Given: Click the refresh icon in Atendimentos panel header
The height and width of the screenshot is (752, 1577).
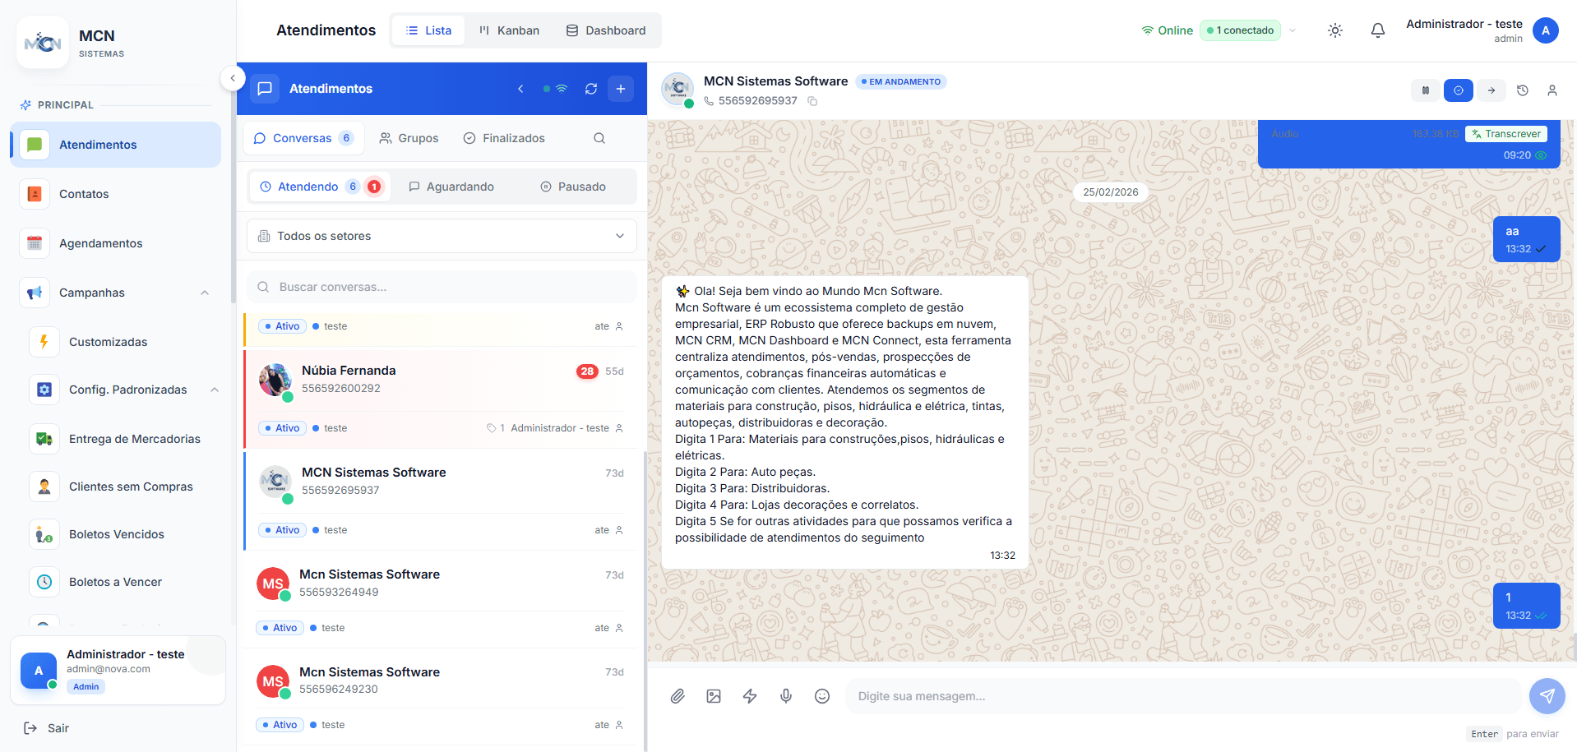Looking at the screenshot, I should [x=591, y=88].
